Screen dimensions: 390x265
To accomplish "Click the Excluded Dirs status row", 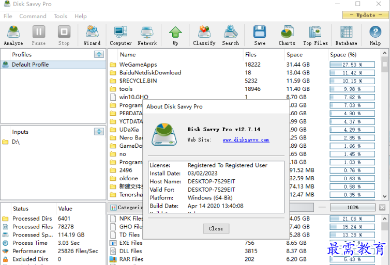I will click(x=53, y=259).
